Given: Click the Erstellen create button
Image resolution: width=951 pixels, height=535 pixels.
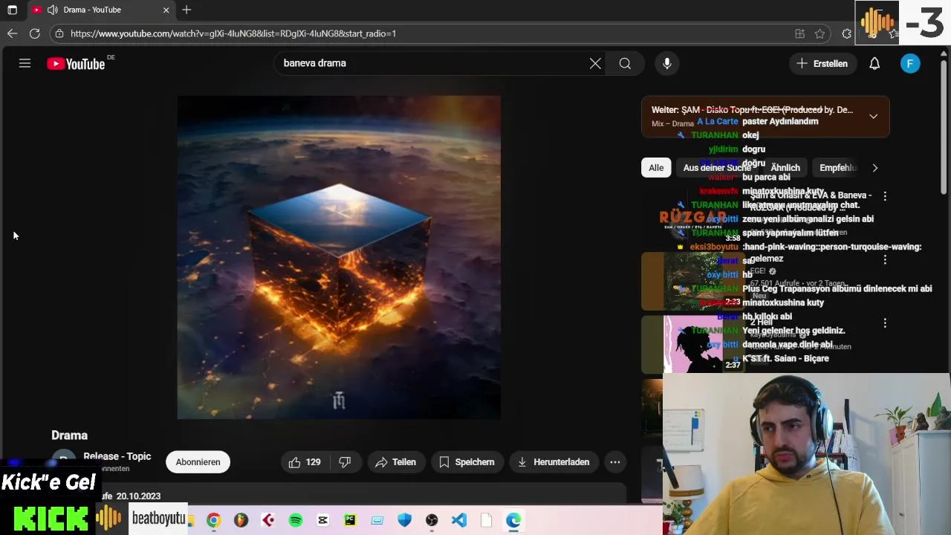Looking at the screenshot, I should pos(822,64).
